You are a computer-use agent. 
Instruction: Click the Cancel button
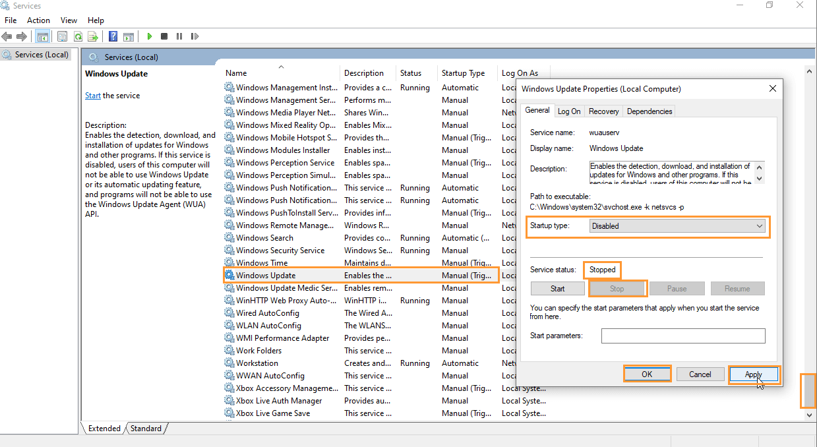(x=700, y=374)
